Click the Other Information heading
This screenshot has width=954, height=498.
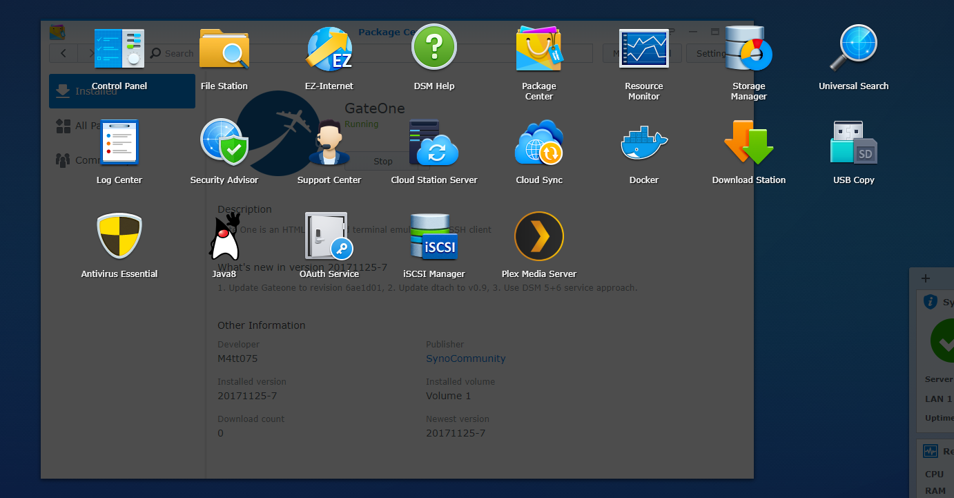[262, 325]
